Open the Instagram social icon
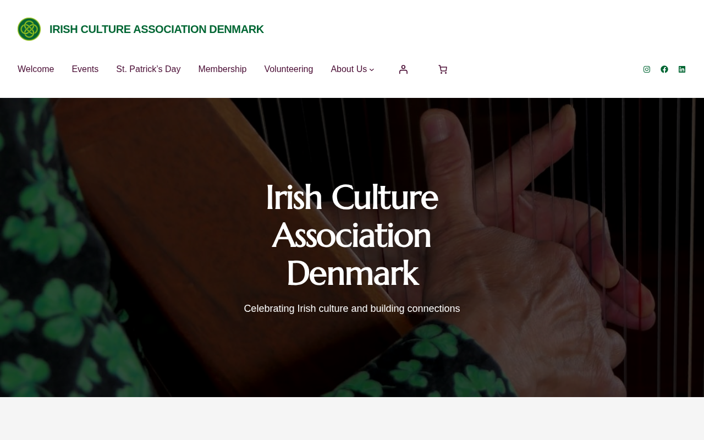Image resolution: width=704 pixels, height=440 pixels. pyautogui.click(x=647, y=69)
